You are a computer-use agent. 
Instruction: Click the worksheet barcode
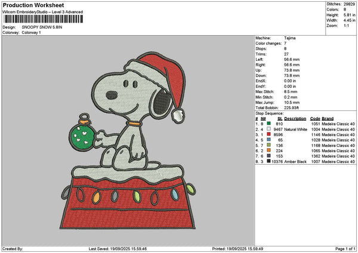44,19
